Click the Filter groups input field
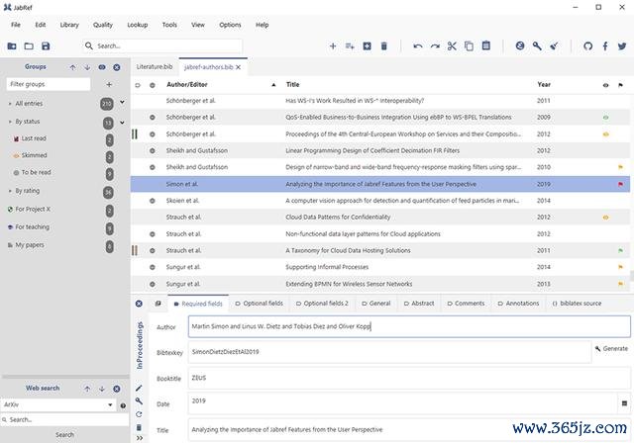634x443 pixels. coord(50,84)
